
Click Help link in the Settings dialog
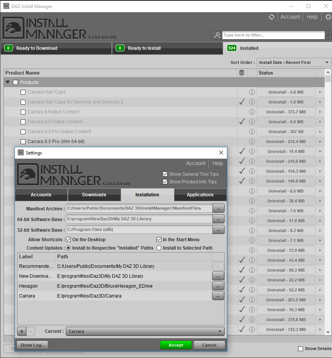tap(217, 164)
